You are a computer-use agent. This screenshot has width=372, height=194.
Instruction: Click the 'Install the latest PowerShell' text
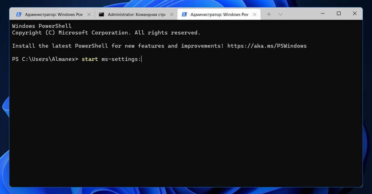click(x=60, y=46)
